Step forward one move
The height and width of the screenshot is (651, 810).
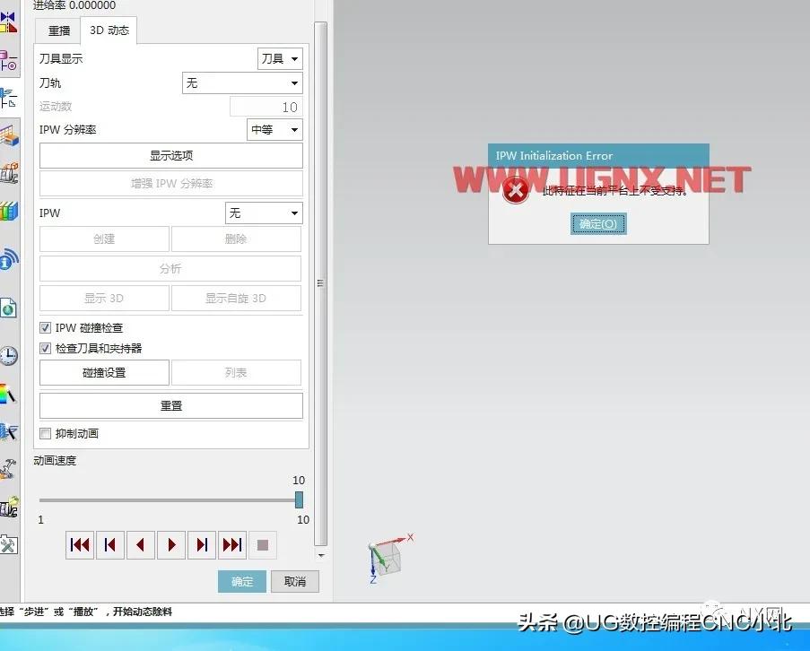point(202,544)
